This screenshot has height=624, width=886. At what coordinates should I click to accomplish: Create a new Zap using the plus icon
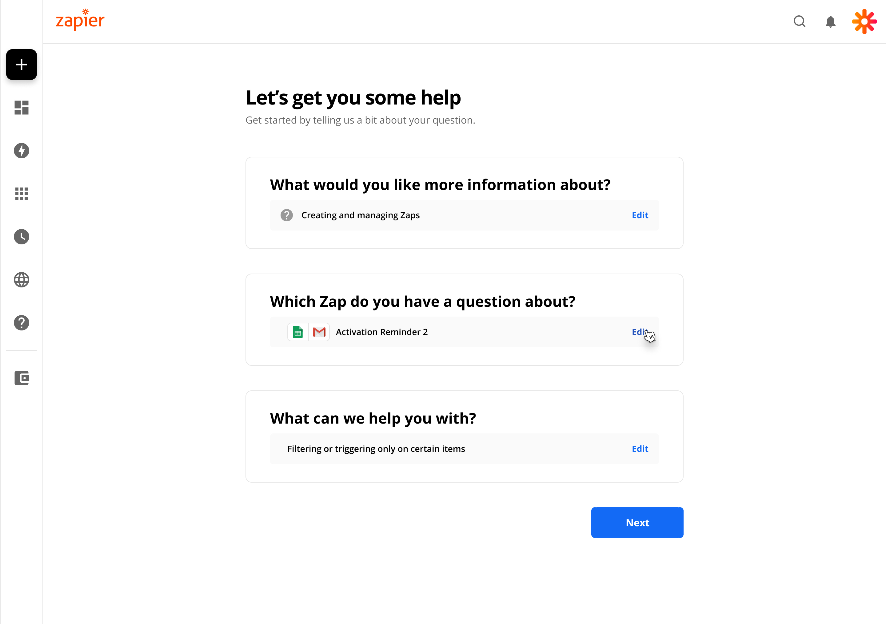(x=21, y=65)
